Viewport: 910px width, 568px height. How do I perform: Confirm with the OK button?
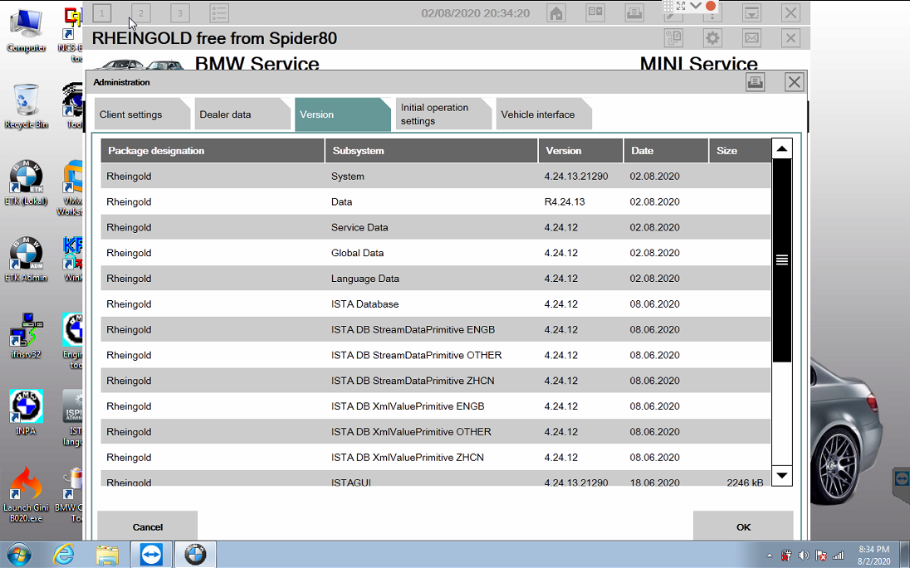(743, 527)
